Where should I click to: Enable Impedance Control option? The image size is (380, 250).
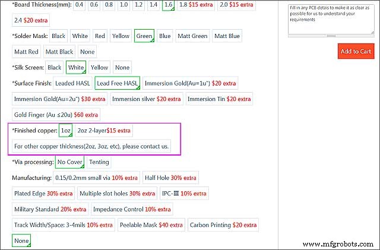pos(131,210)
